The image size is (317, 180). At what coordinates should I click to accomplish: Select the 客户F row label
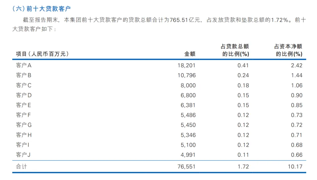[x=23, y=115]
